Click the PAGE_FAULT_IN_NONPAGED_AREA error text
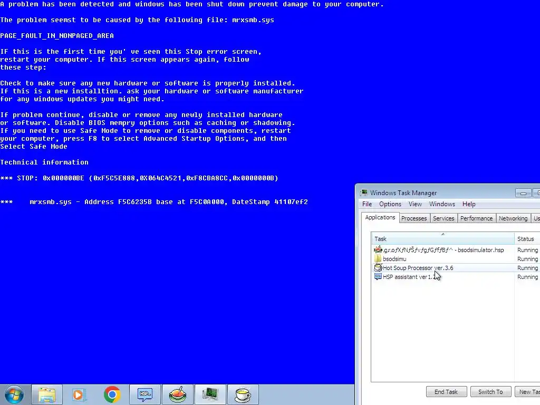540x405 pixels. (x=57, y=36)
